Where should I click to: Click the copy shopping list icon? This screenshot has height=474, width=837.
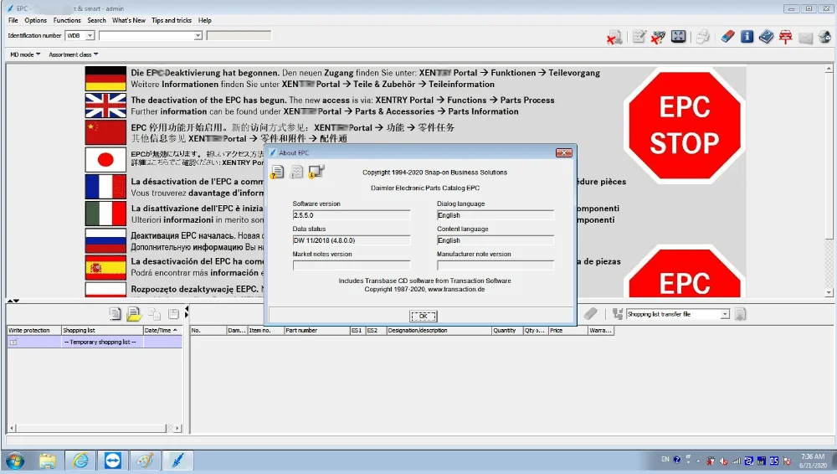154,314
